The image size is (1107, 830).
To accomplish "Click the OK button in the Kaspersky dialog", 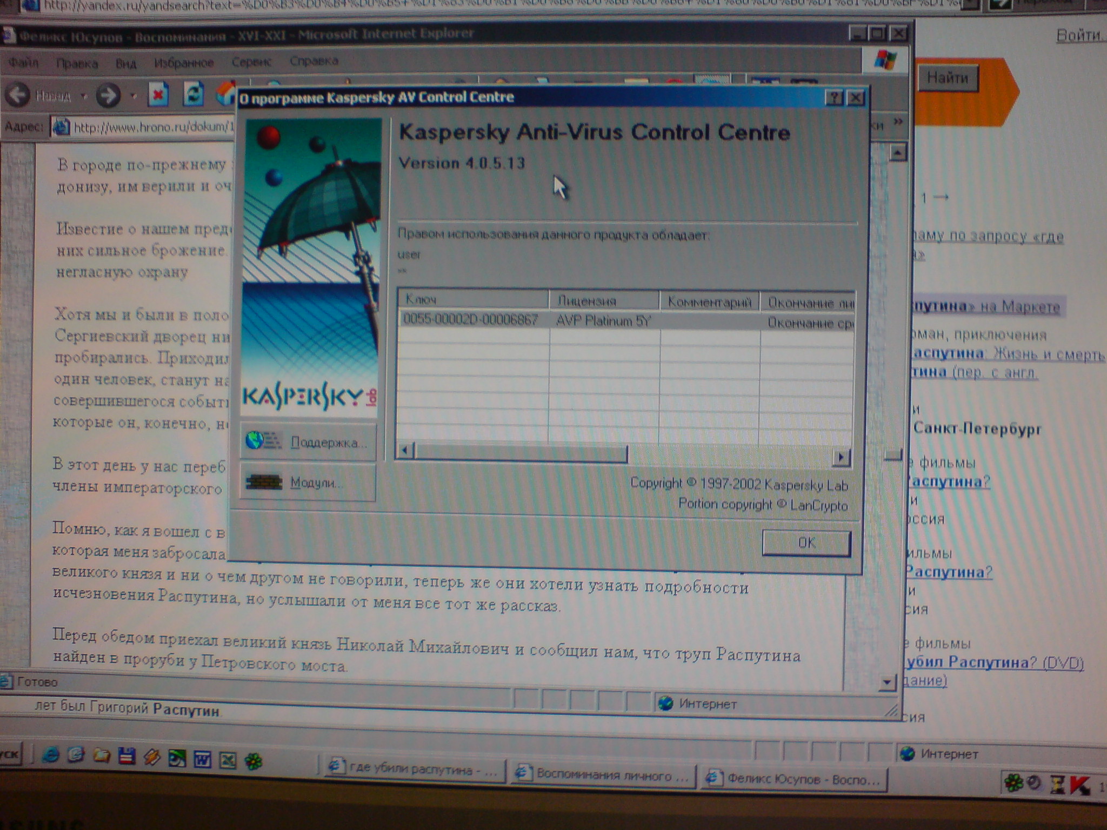I will click(806, 543).
